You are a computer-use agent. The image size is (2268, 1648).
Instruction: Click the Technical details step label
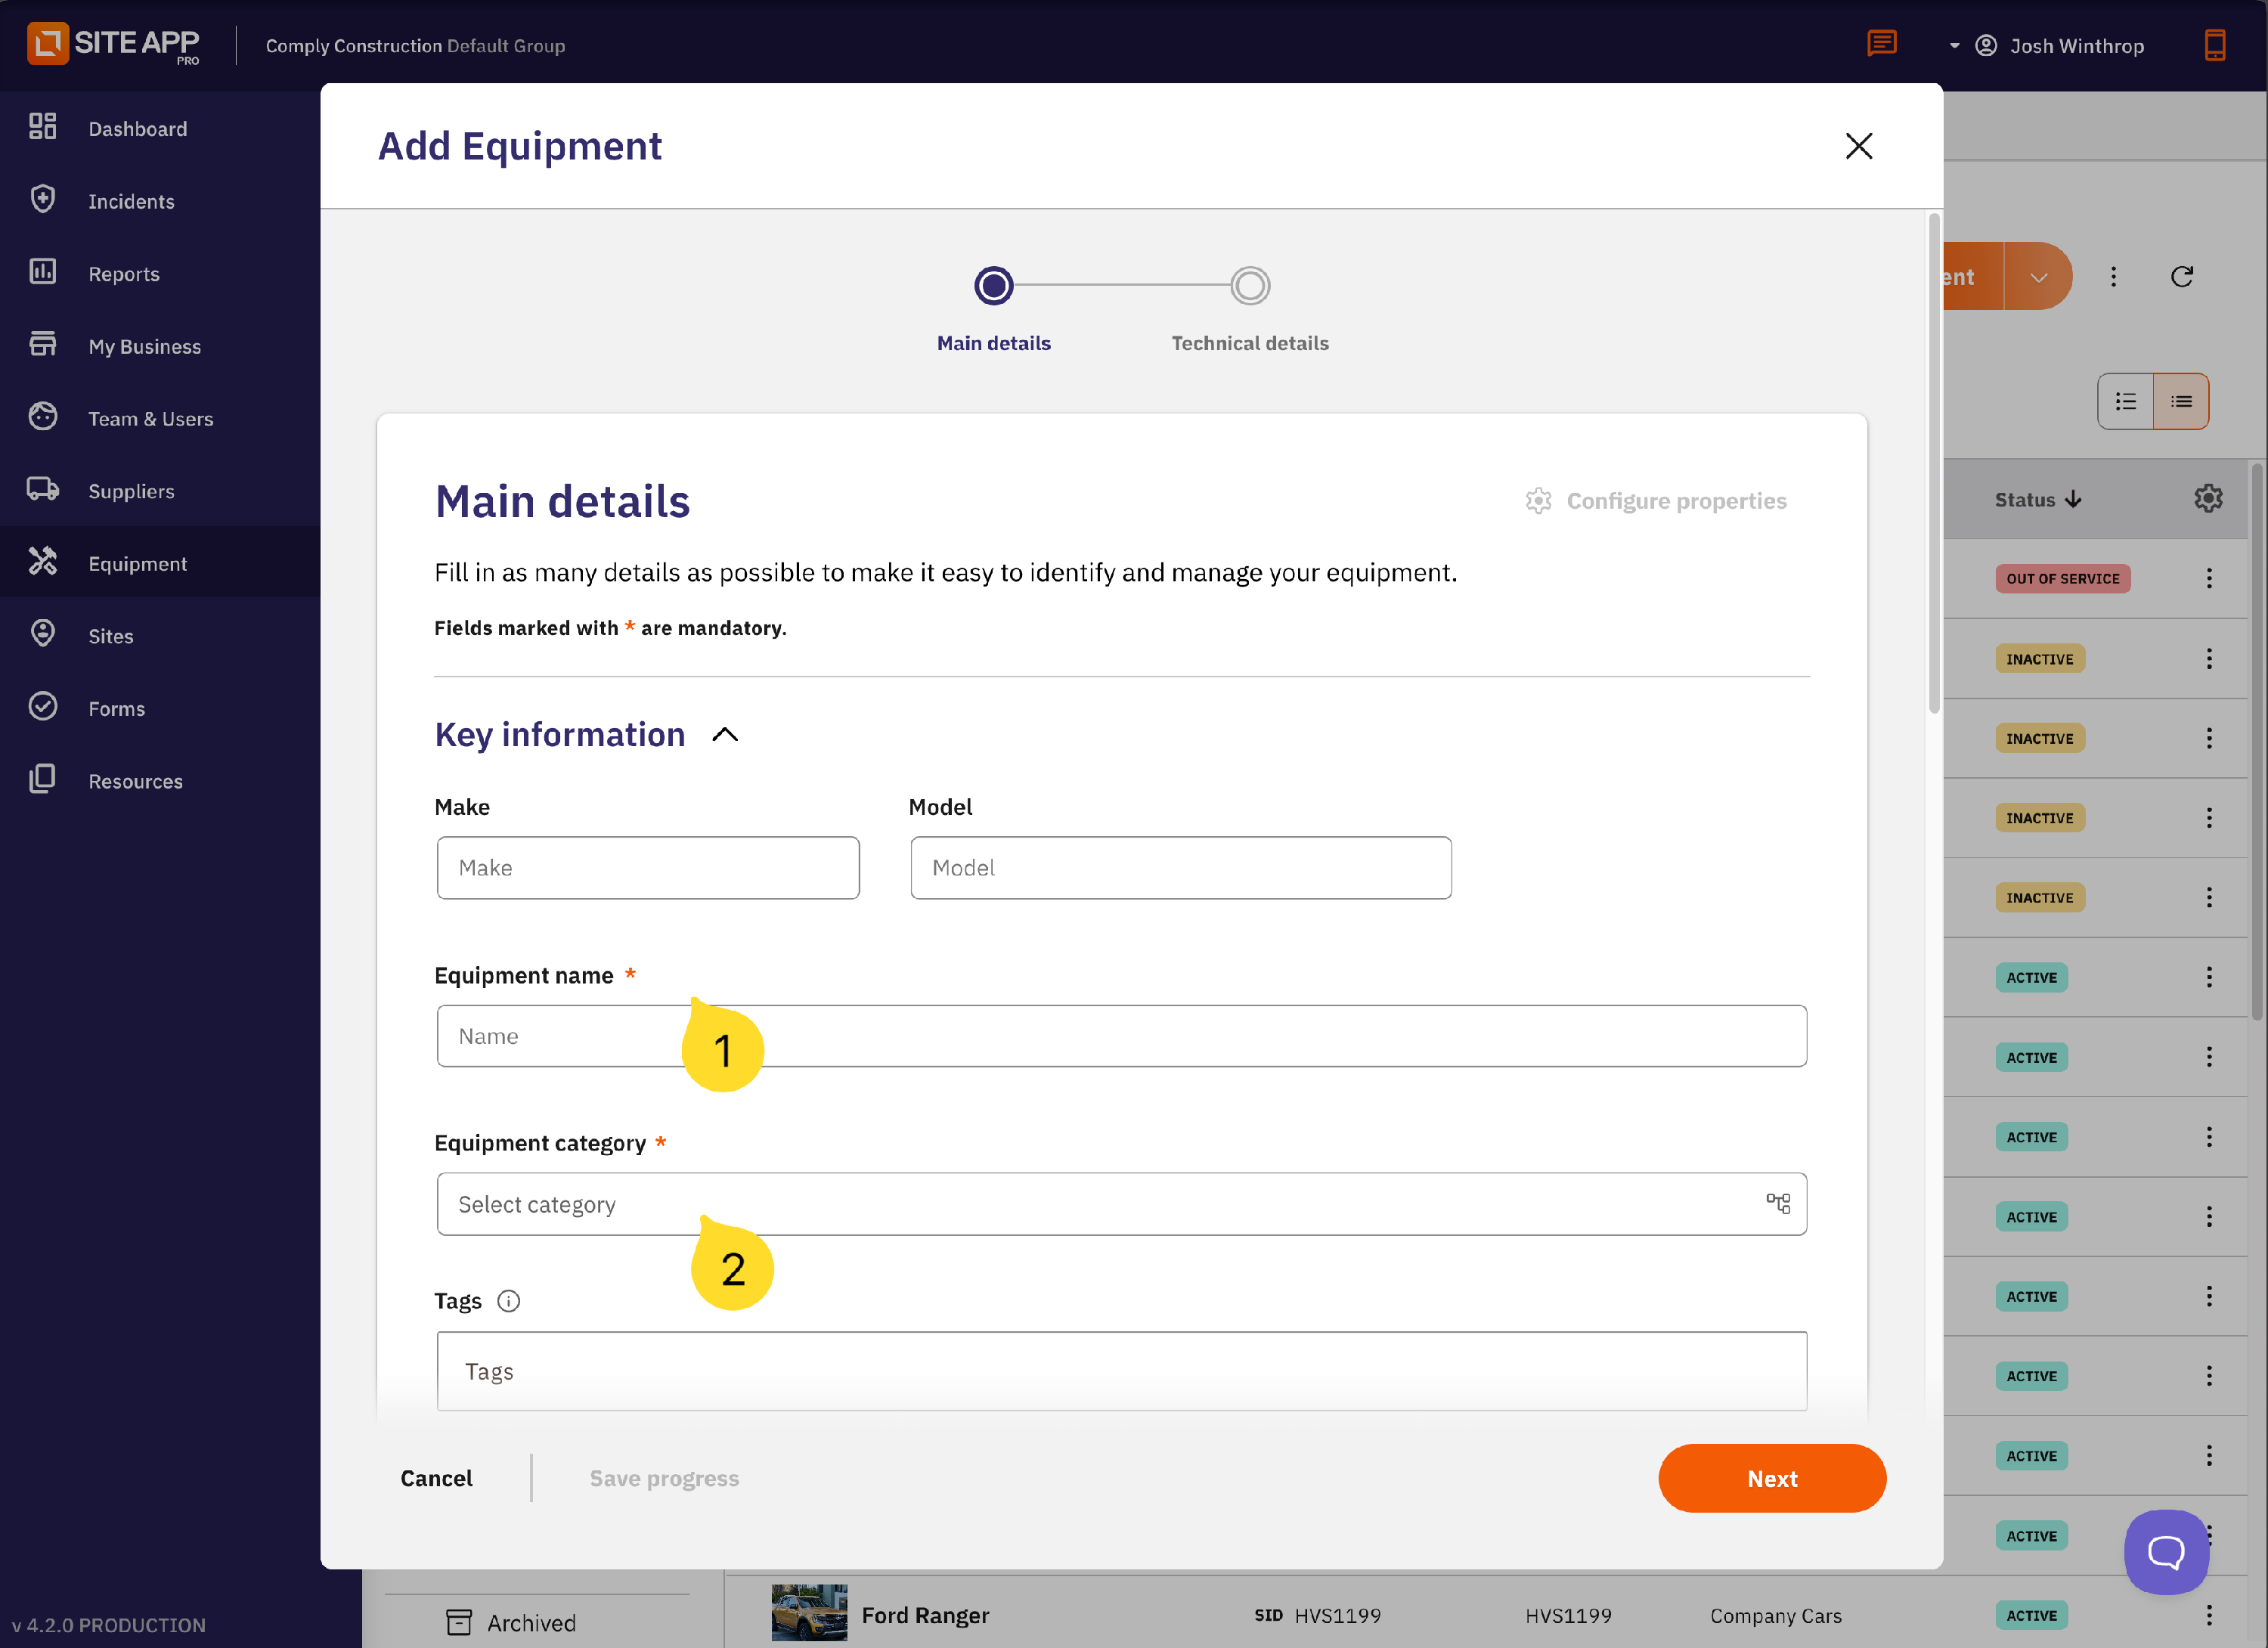click(x=1250, y=343)
